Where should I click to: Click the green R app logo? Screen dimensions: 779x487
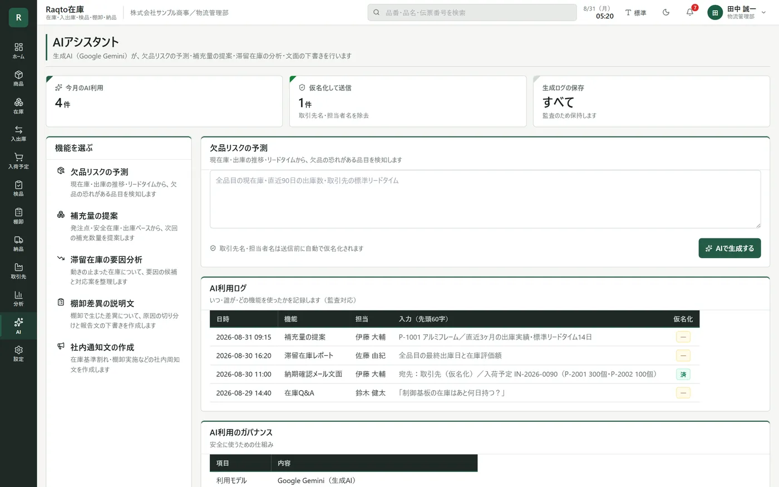[18, 18]
